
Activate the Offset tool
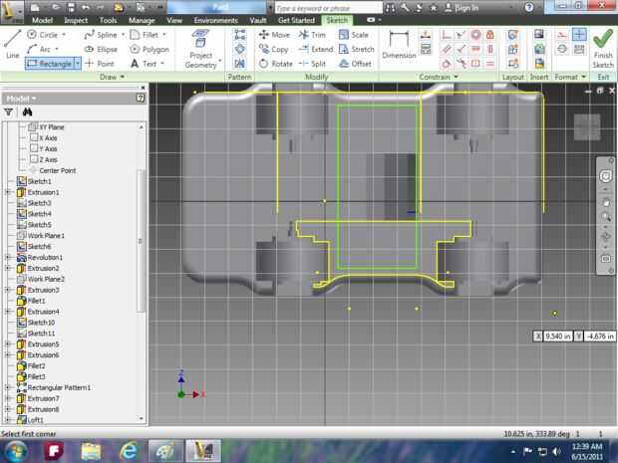(355, 64)
